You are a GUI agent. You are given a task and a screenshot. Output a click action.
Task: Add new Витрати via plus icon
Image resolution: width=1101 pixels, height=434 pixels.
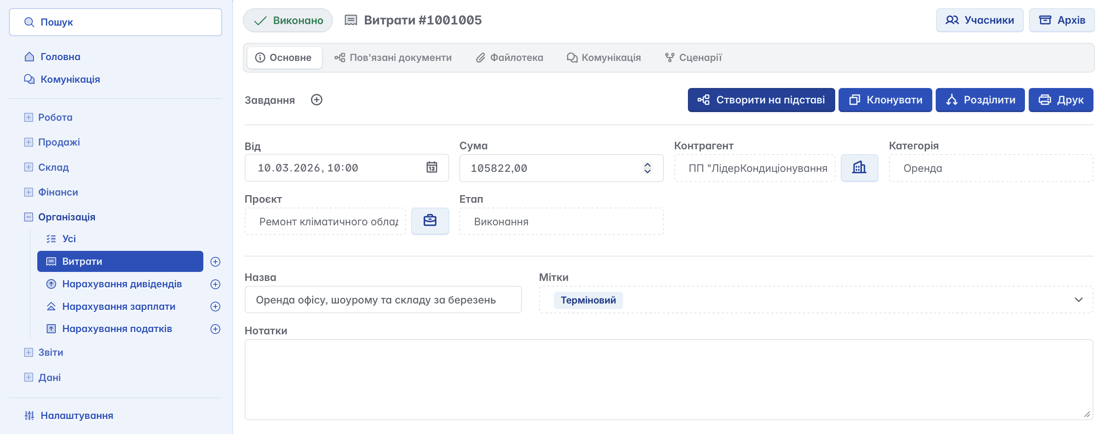215,262
